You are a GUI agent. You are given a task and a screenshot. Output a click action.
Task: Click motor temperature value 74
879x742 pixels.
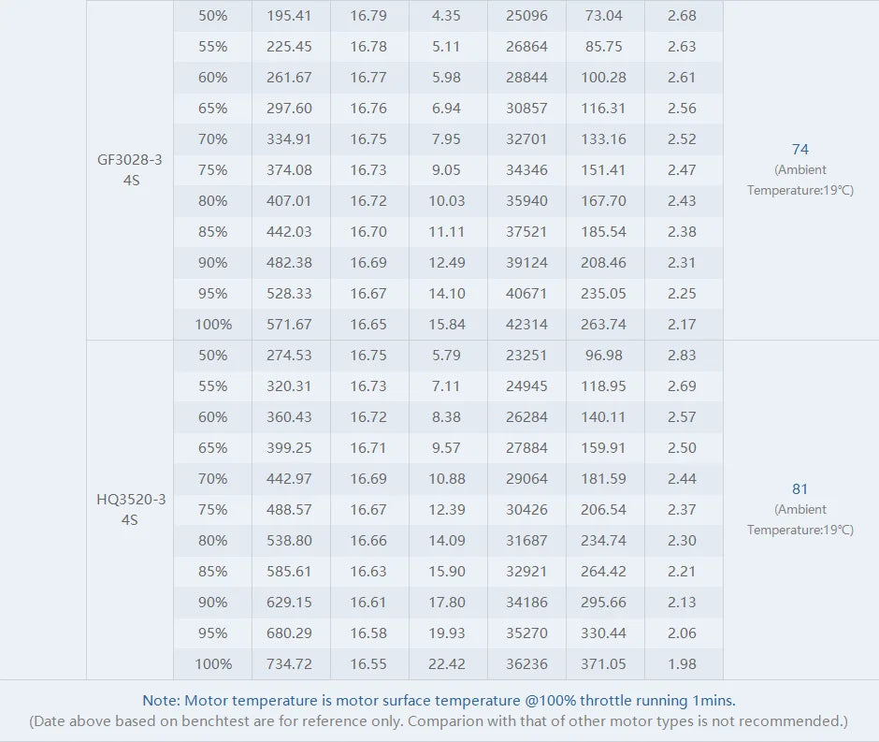tap(800, 150)
